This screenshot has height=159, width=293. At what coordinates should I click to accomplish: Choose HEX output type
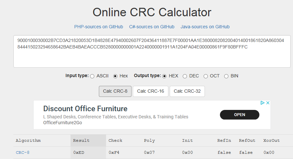[x=164, y=76]
